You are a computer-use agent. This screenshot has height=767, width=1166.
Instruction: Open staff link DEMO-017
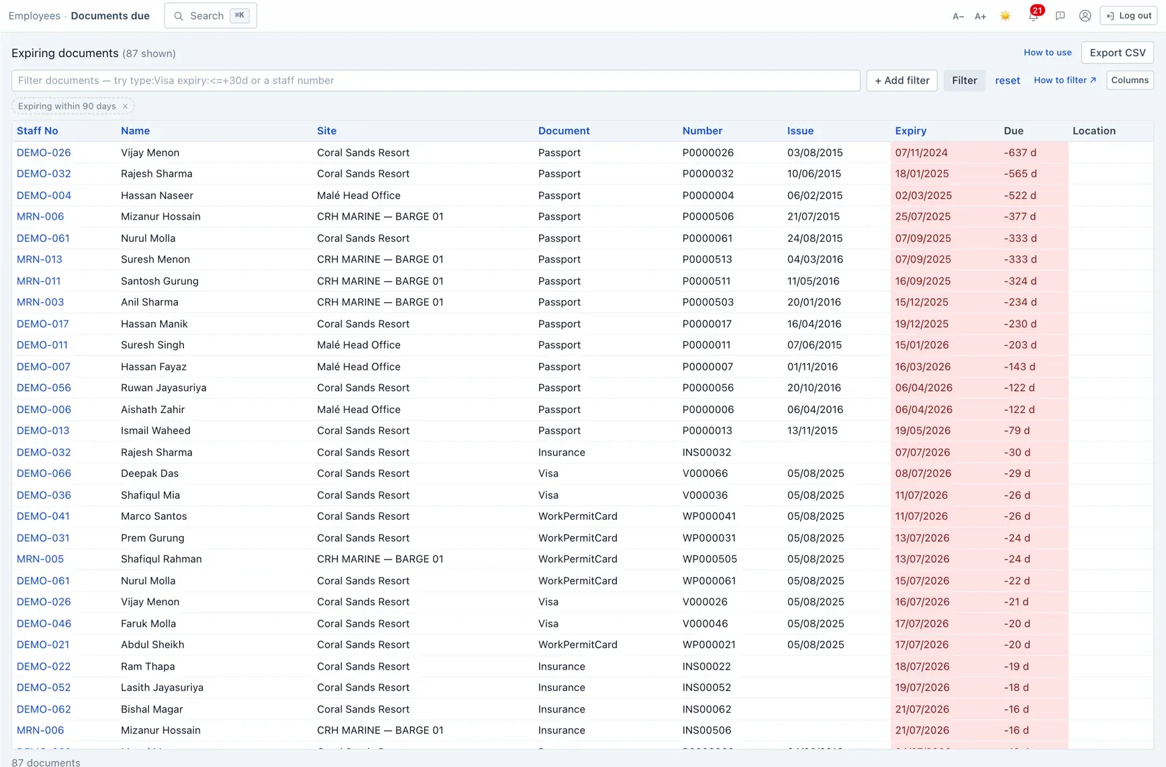[42, 324]
